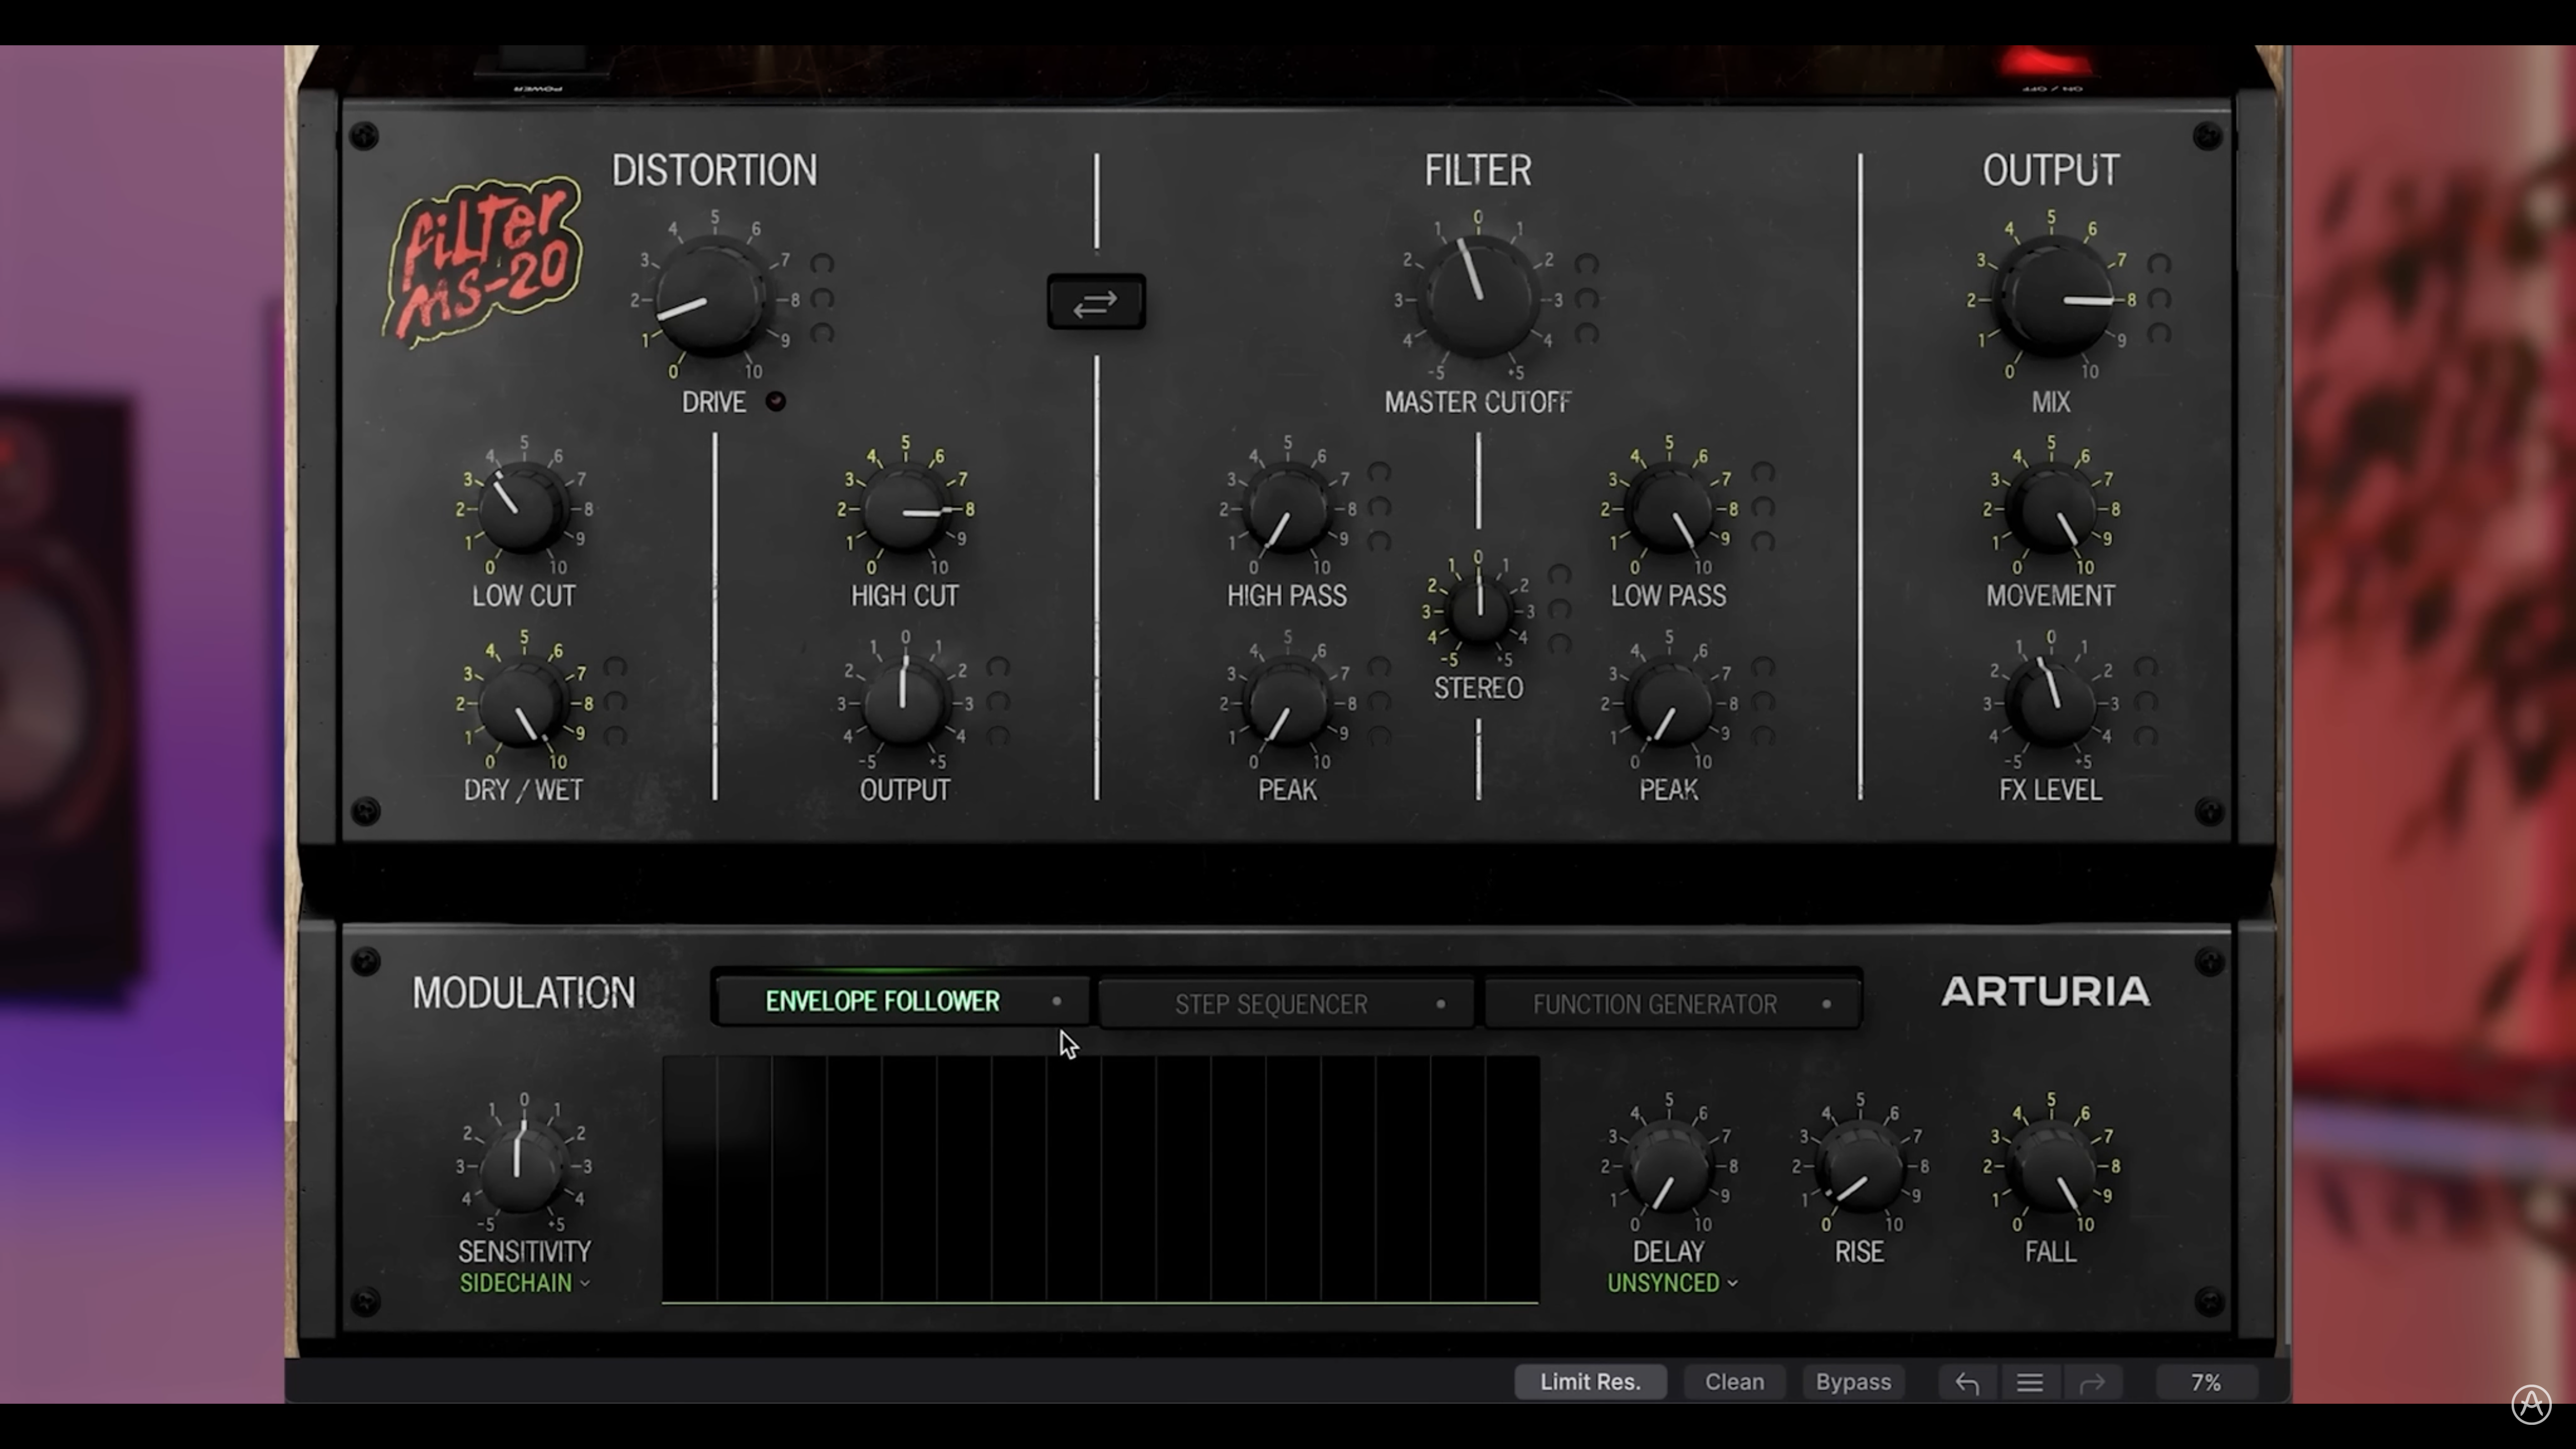Image resolution: width=2576 pixels, height=1449 pixels.
Task: Click the DELAY knob
Action: (x=1668, y=1167)
